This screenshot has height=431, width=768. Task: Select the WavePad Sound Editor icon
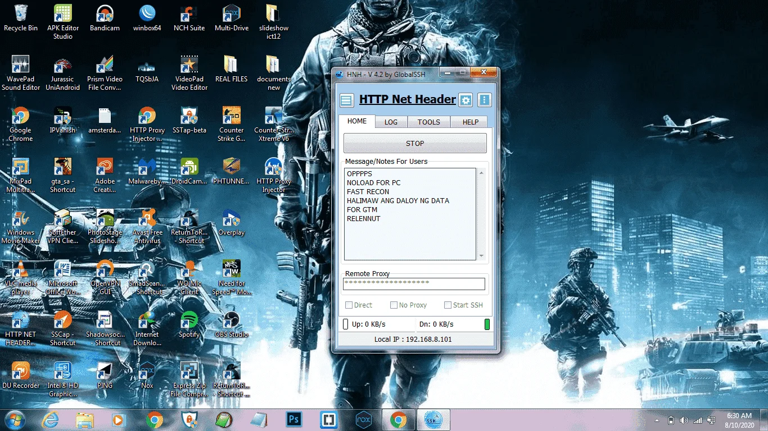click(x=21, y=73)
